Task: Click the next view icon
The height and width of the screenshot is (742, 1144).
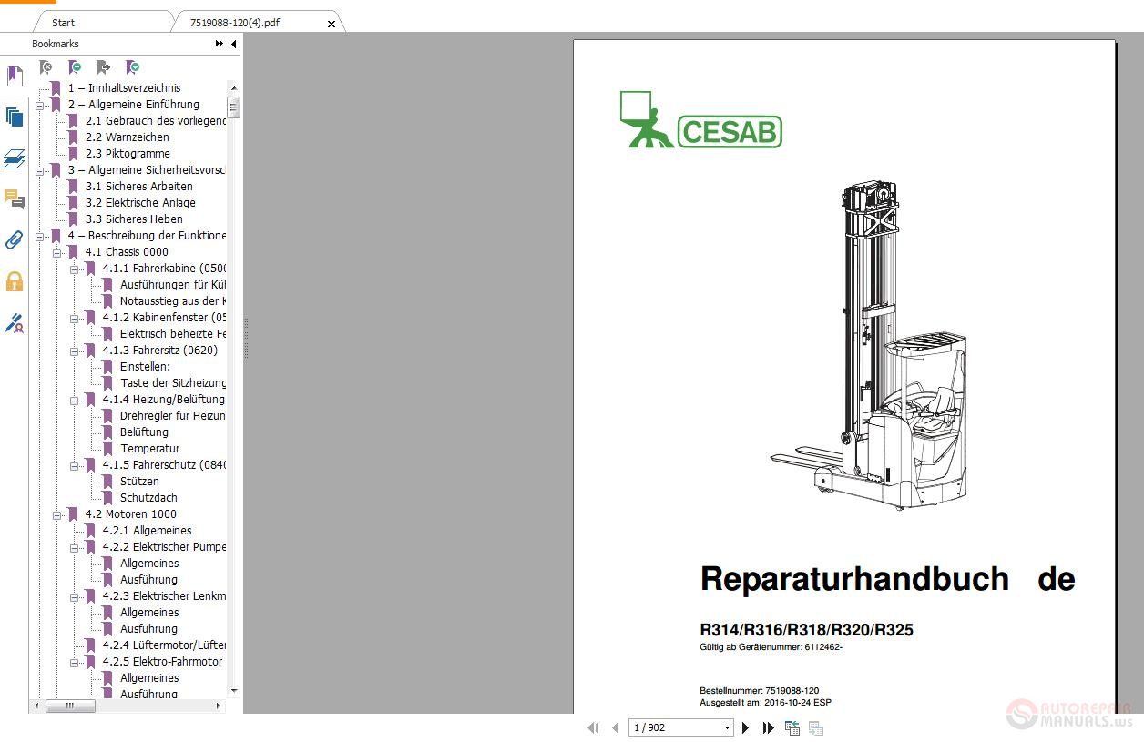Action: point(816,727)
